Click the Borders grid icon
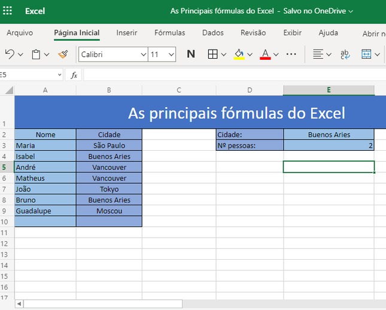386x310 pixels. click(x=212, y=54)
